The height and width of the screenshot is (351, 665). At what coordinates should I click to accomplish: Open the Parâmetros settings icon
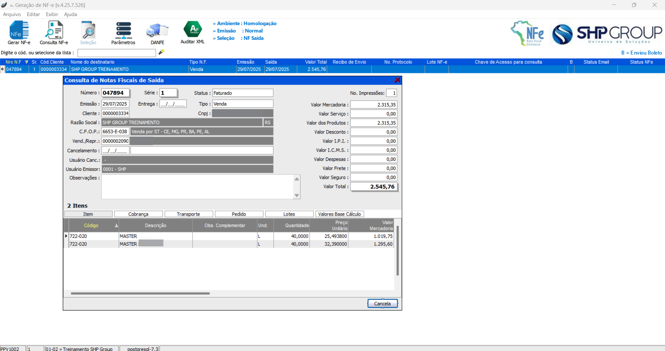pos(123,33)
